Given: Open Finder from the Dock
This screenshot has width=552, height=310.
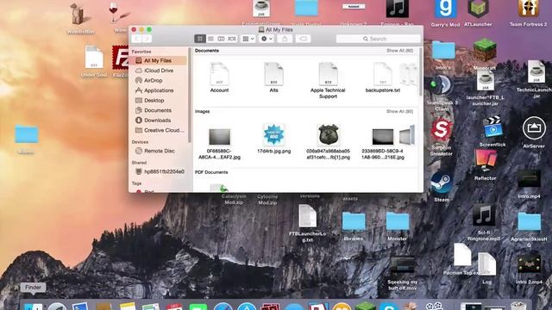Looking at the screenshot, I should coord(34,306).
